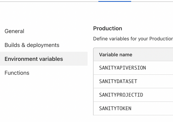The height and width of the screenshot is (122, 173).
Task: Open the Functions settings section
Action: tap(17, 73)
